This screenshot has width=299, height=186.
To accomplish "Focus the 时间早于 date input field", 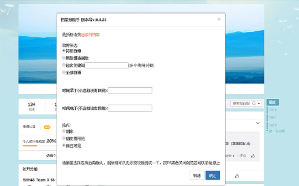I will pos(130,90).
